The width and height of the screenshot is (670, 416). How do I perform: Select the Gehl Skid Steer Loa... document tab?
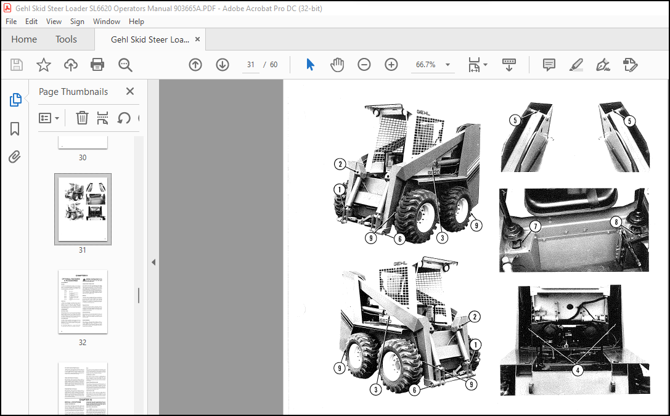tap(150, 39)
